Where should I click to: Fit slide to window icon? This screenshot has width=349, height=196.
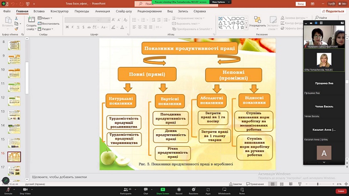click(x=346, y=184)
